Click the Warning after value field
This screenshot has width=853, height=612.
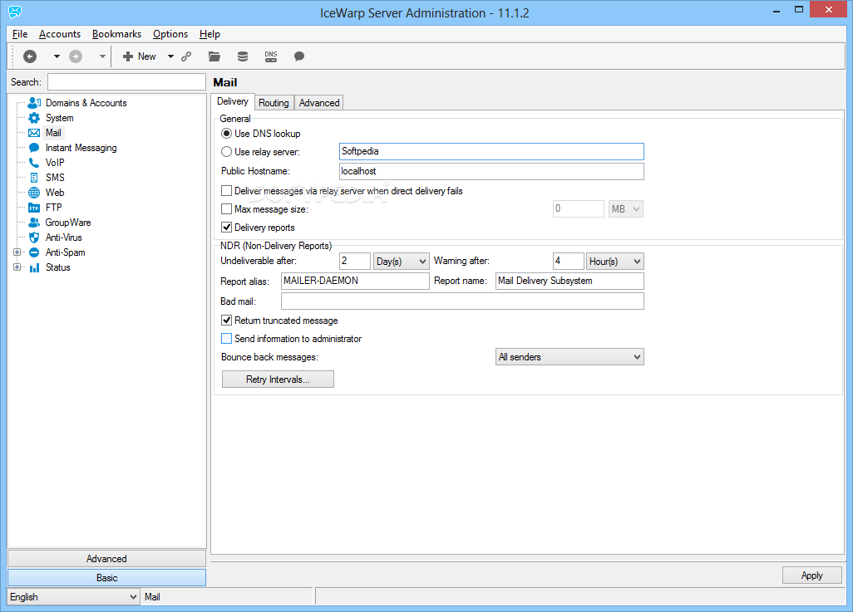569,262
